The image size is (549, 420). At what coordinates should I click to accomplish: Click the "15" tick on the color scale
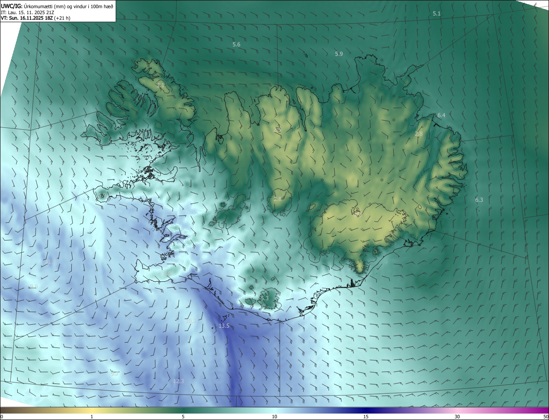[x=366, y=417]
